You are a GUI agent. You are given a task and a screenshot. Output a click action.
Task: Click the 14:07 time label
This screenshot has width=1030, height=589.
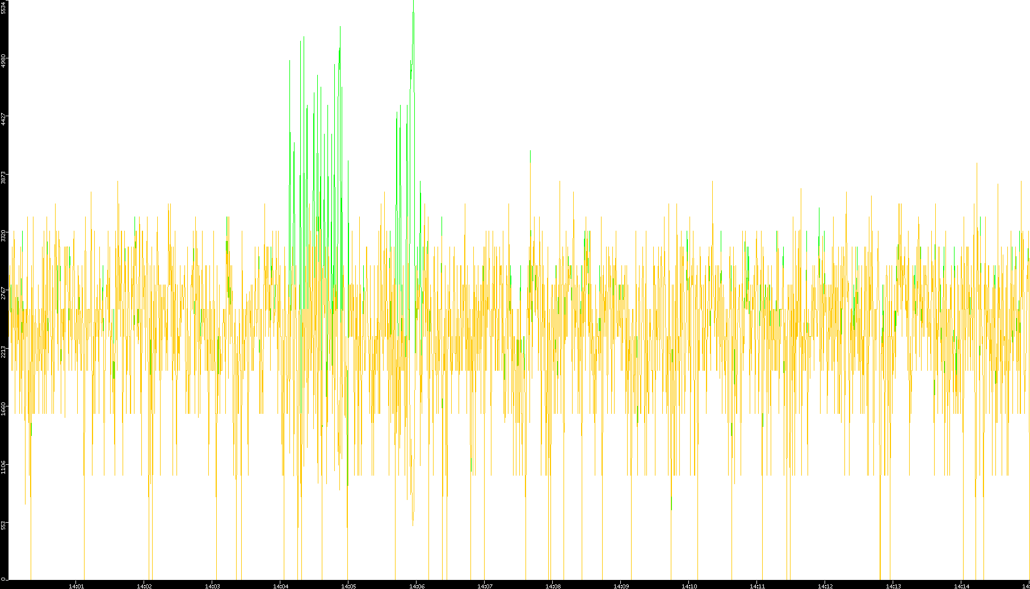[485, 586]
